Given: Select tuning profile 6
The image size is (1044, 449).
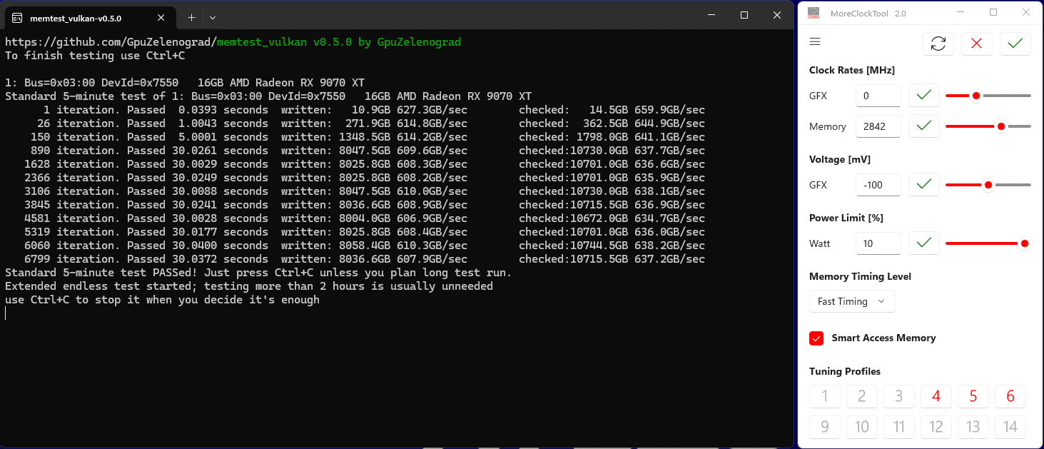Looking at the screenshot, I should tap(1010, 396).
